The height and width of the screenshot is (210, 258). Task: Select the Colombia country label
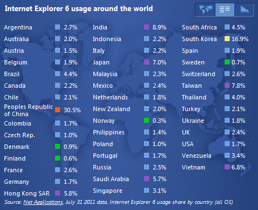coord(17,123)
